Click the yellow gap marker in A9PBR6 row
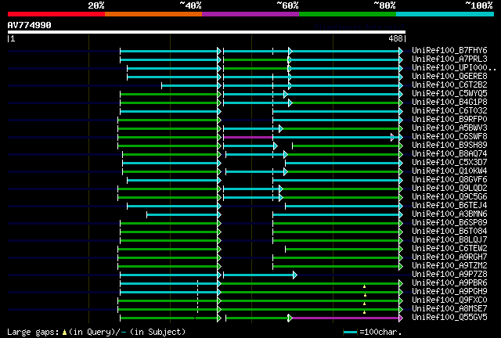This screenshot has width=501, height=338. [364, 286]
